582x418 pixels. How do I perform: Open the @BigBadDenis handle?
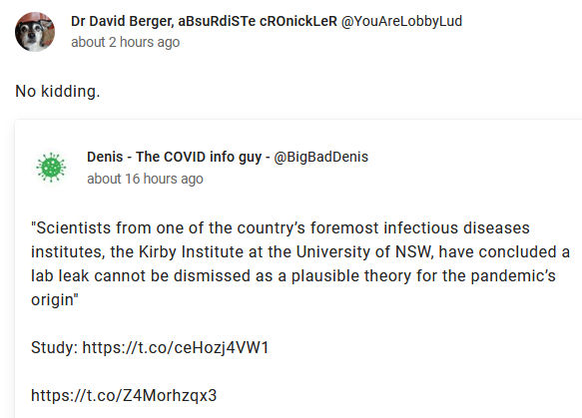click(x=321, y=158)
